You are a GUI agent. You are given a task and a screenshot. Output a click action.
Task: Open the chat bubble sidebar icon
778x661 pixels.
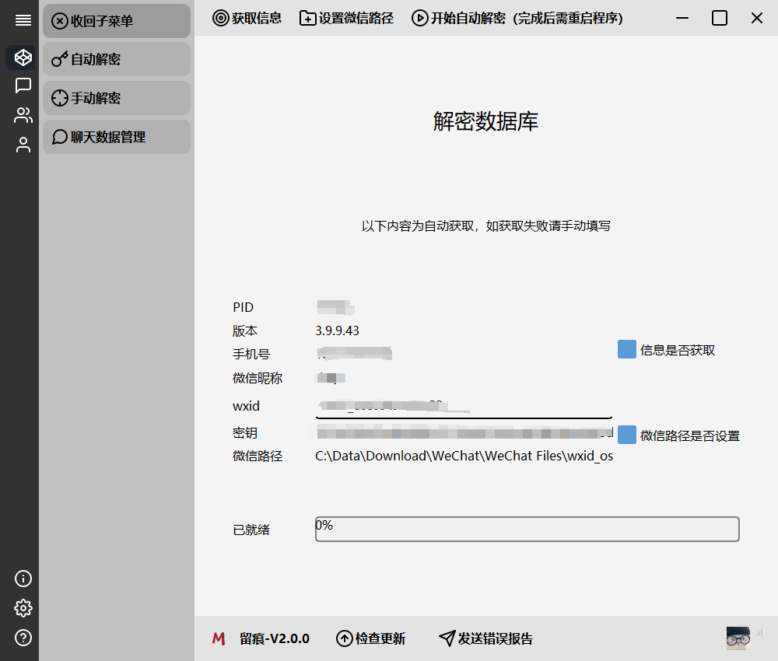click(x=23, y=86)
